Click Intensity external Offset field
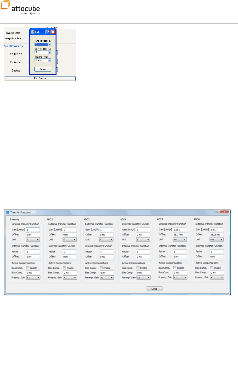This screenshot has height=374, width=238. (33, 234)
